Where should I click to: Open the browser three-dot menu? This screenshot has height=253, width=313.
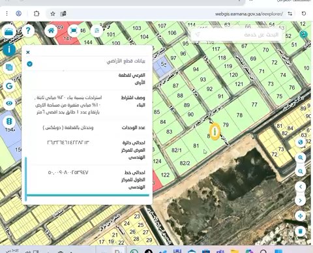pyautogui.click(x=7, y=14)
